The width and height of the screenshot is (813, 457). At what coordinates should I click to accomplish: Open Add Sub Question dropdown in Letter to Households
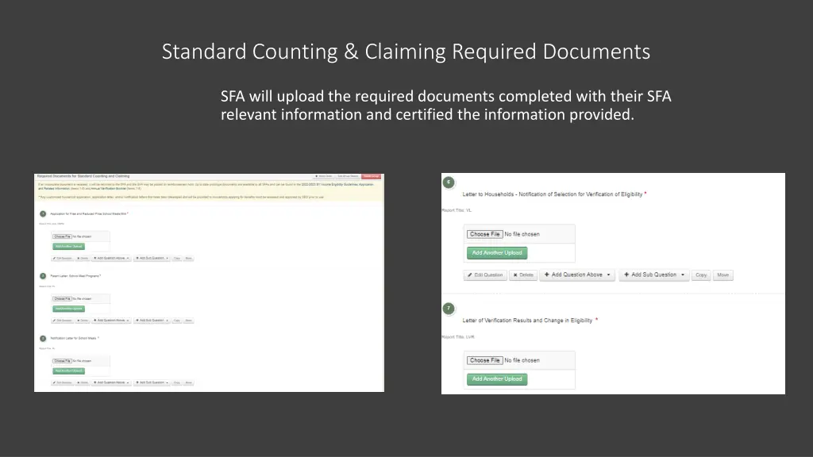coord(654,275)
